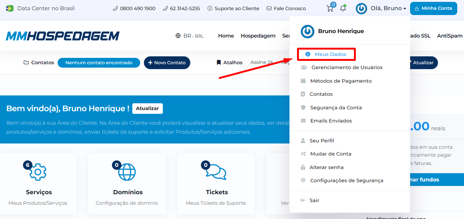The image size is (464, 219).
Task: Click the MMHospedagem logo
Action: coord(63,36)
